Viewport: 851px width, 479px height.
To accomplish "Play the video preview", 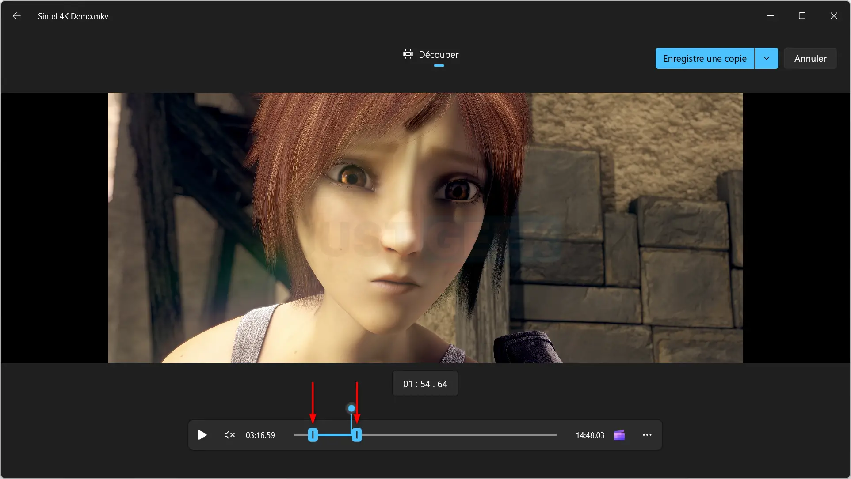I will coord(202,435).
